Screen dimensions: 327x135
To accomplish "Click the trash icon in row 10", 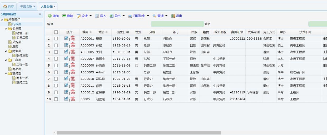I will click(x=73, y=99).
